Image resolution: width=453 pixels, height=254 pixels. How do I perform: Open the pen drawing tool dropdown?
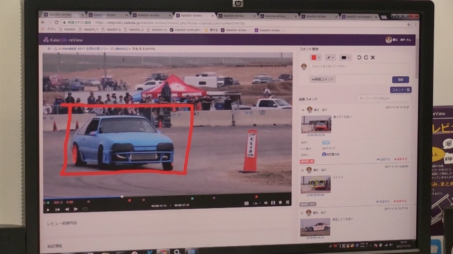point(330,58)
